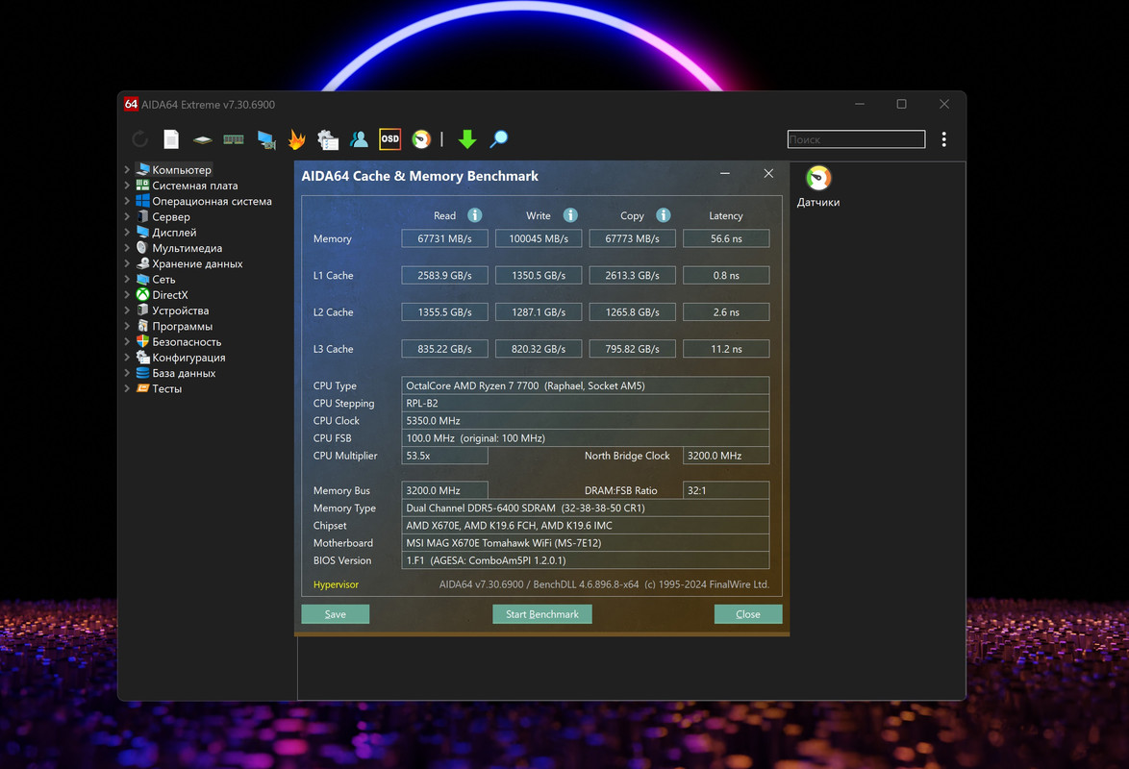Click the CPU Multiplier value 53.5x
Screen dimensions: 1129x769
pyautogui.click(x=444, y=456)
